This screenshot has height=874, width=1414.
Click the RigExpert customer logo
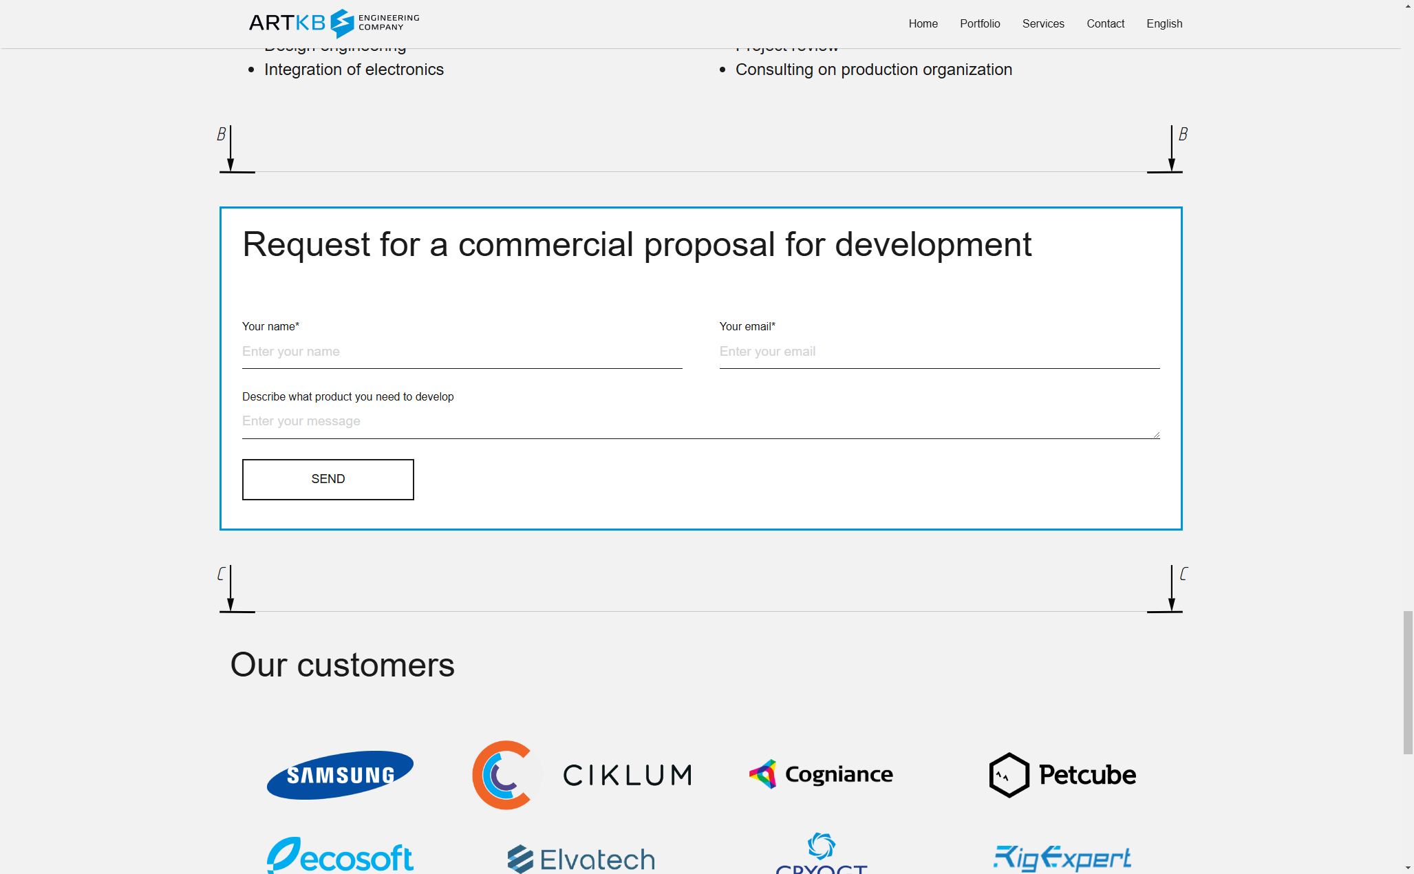coord(1060,858)
